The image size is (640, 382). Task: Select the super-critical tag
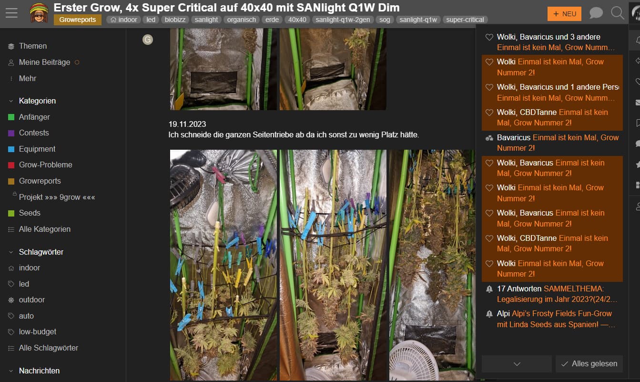point(465,20)
